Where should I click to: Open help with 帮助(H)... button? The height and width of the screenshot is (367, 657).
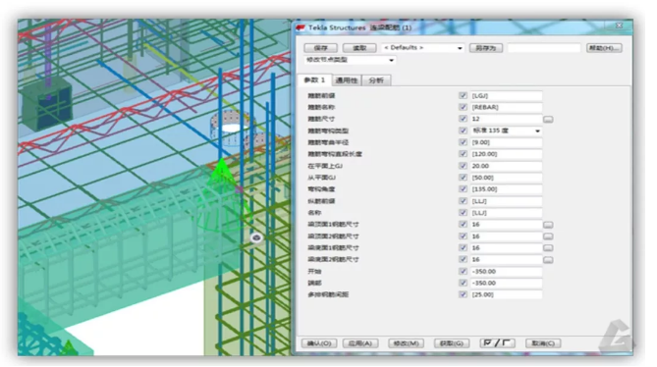pos(604,48)
